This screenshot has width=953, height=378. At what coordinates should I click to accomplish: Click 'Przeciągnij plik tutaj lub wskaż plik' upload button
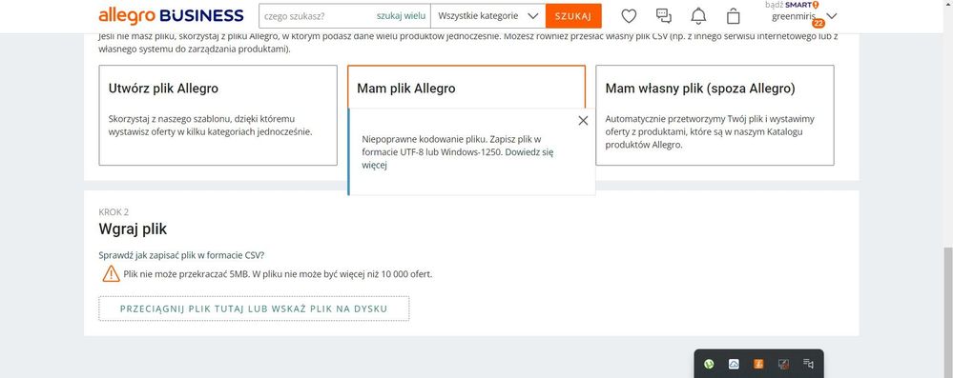point(254,308)
